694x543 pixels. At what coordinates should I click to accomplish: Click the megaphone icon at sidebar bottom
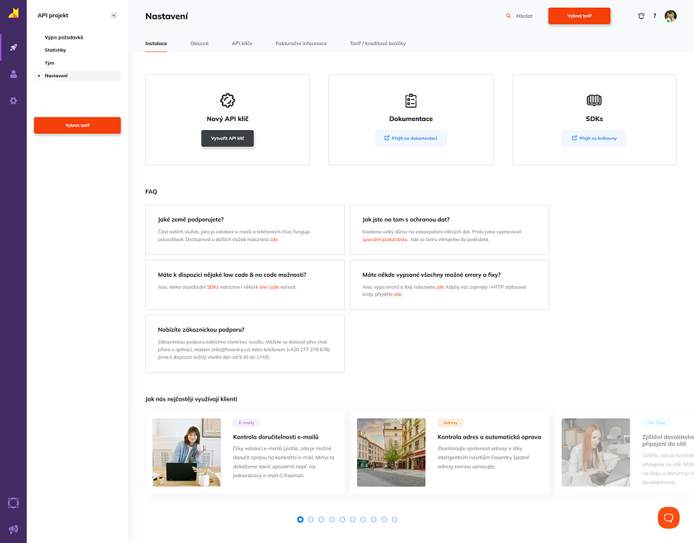point(13,529)
